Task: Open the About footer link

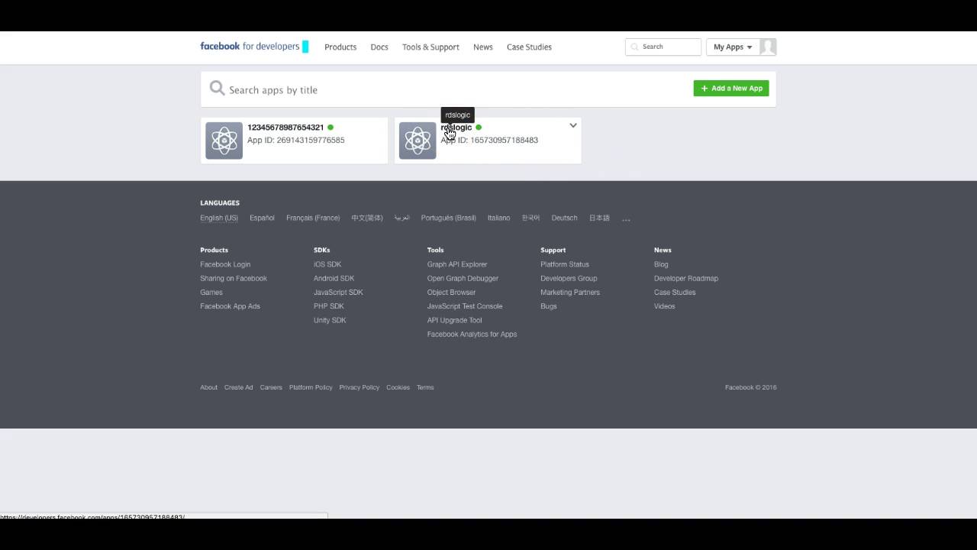Action: point(208,387)
